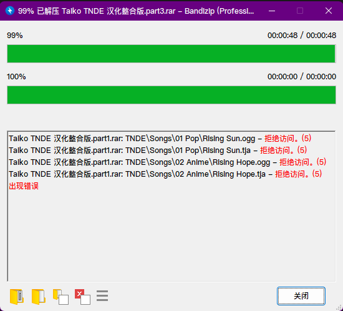Close the Bandizip window with X
343x311 pixels.
click(329, 11)
